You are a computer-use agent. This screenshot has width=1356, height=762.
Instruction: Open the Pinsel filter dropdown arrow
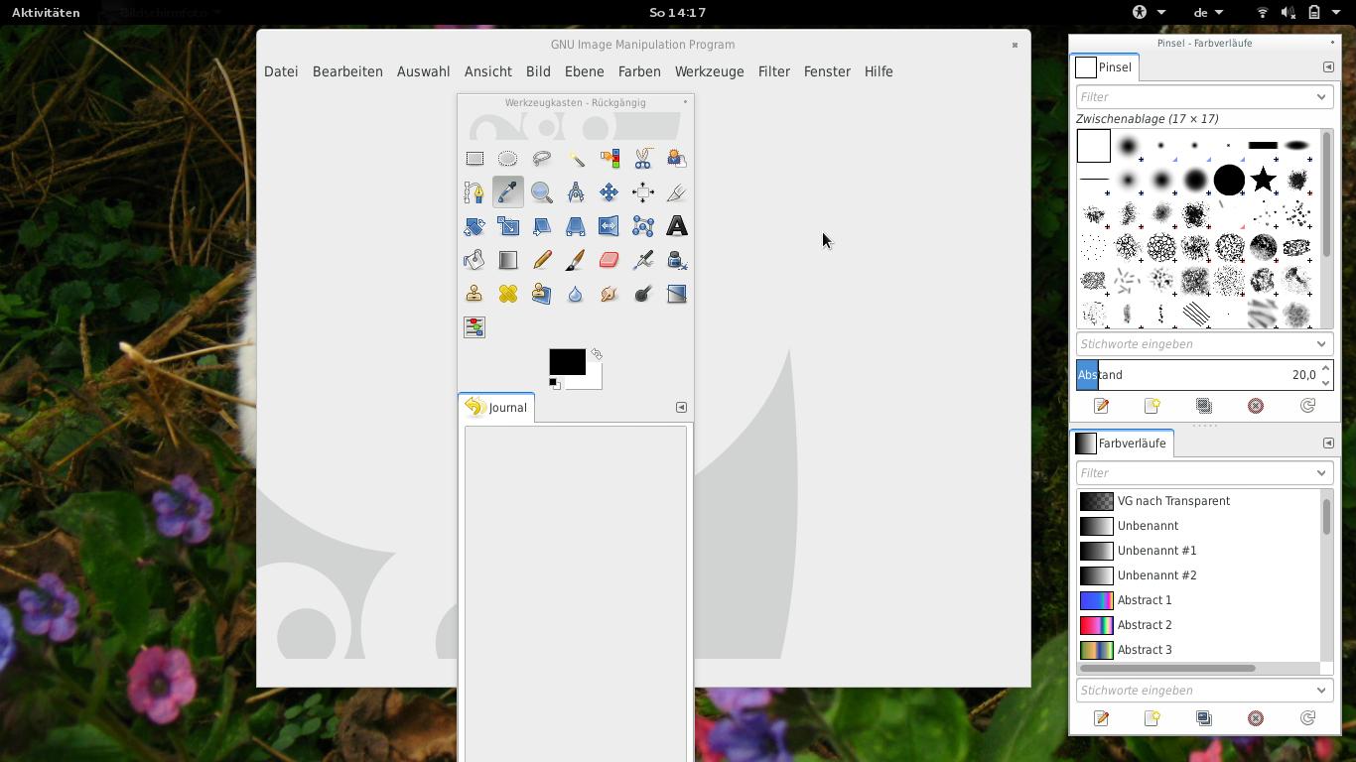1321,97
